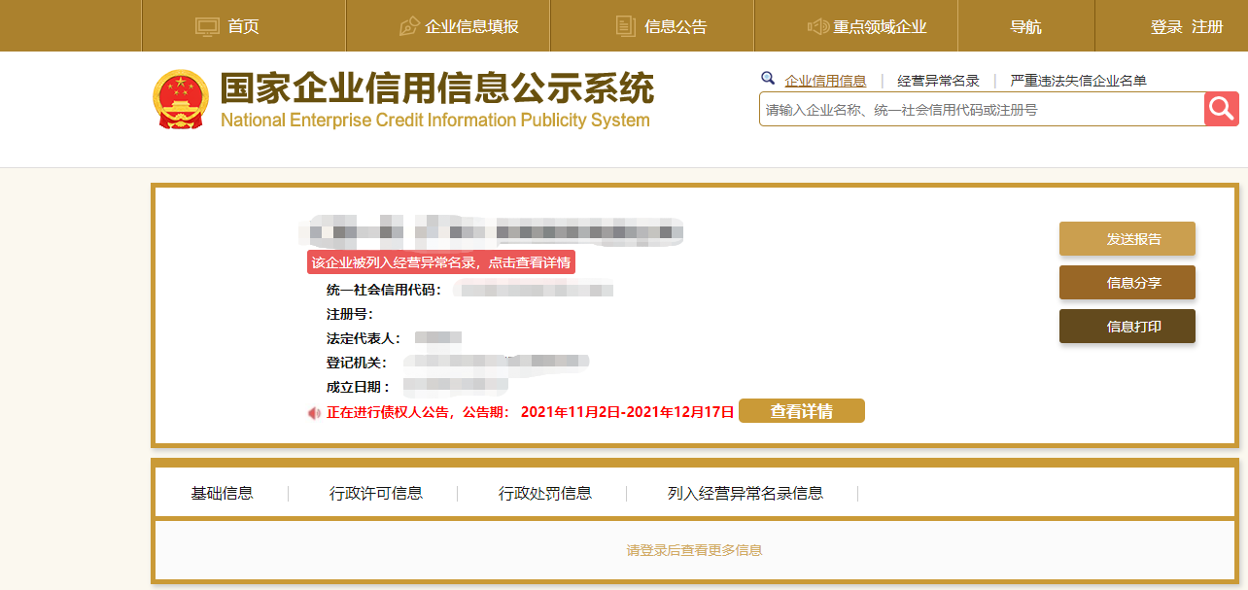Viewport: 1248px width, 590px height.
Task: Click the national emblem logo
Action: [x=181, y=99]
